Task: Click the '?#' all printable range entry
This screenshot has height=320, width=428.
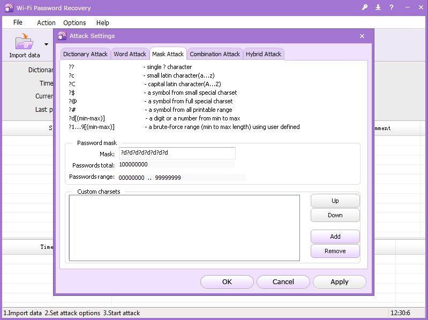Action: [x=72, y=110]
